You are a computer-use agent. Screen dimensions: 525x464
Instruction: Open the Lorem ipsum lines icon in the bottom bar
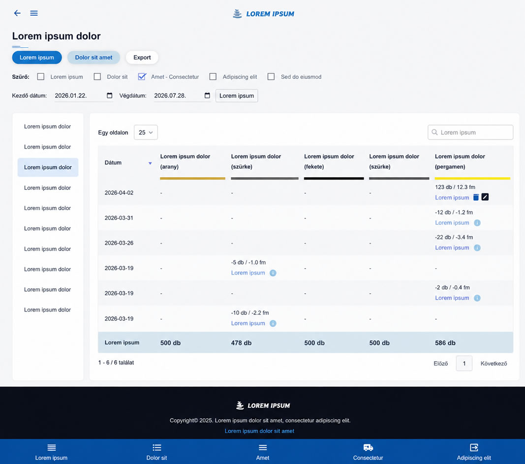(51, 448)
